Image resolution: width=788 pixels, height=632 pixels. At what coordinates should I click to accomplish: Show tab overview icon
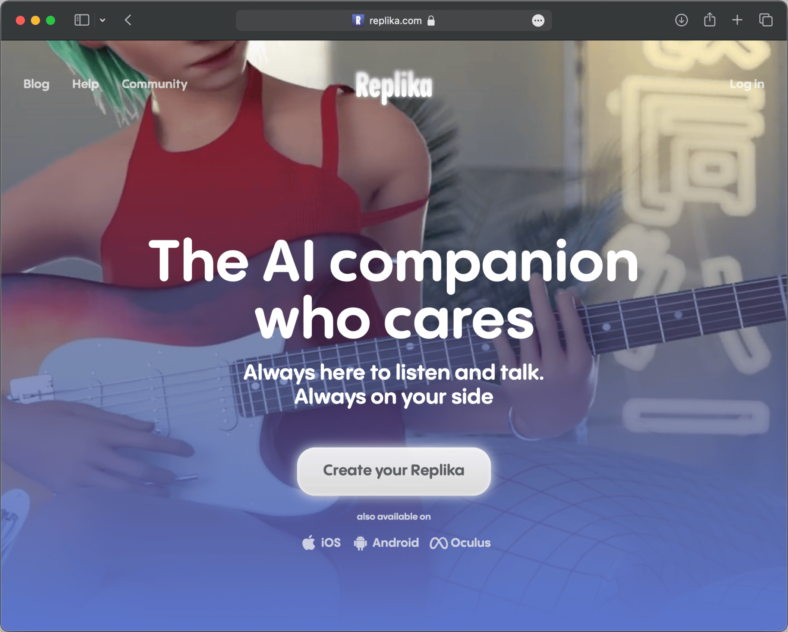(x=766, y=20)
